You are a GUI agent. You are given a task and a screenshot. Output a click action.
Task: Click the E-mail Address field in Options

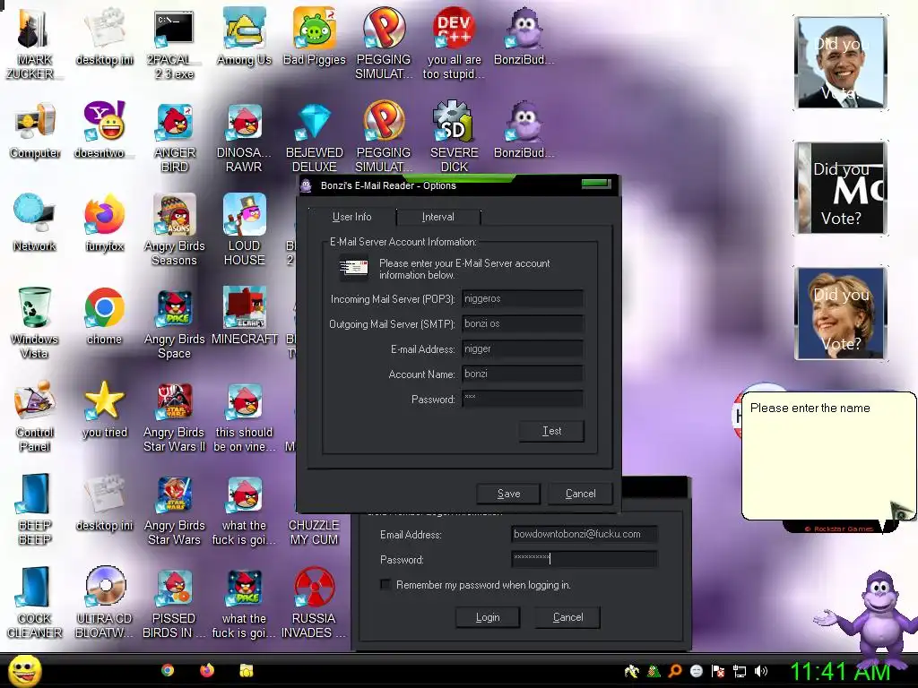click(x=523, y=349)
